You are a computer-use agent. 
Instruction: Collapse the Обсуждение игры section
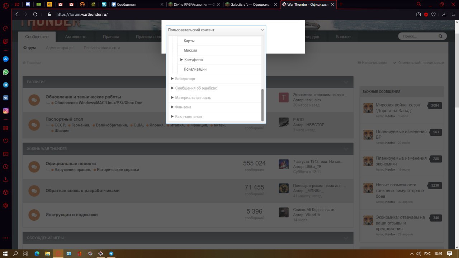click(x=346, y=238)
